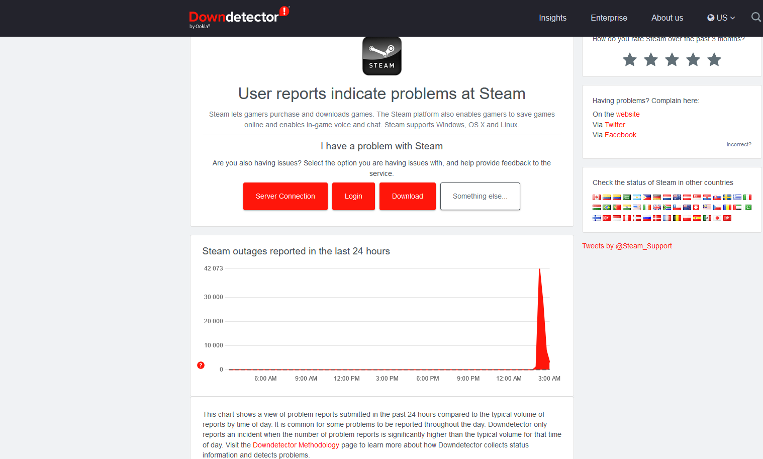This screenshot has height=459, width=763.
Task: Rate Steam one star
Action: 630,60
